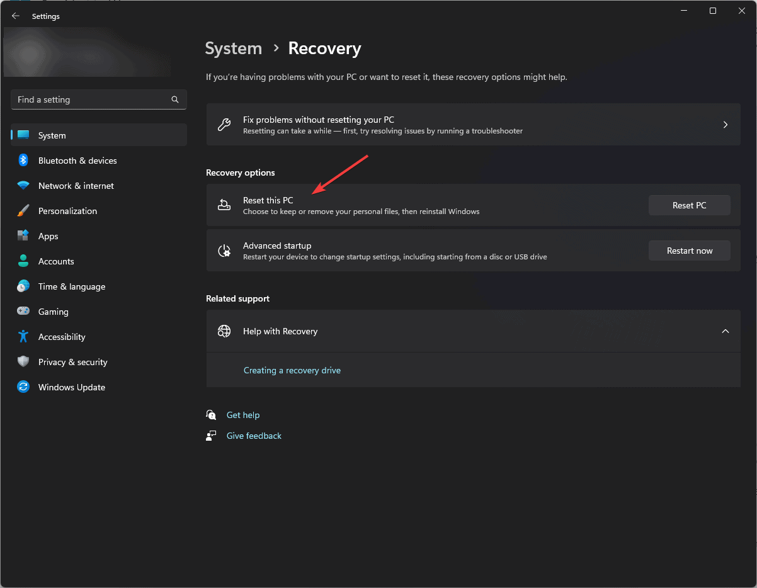The width and height of the screenshot is (757, 588).
Task: Select the Bluetooth & devices icon in sidebar
Action: point(23,160)
